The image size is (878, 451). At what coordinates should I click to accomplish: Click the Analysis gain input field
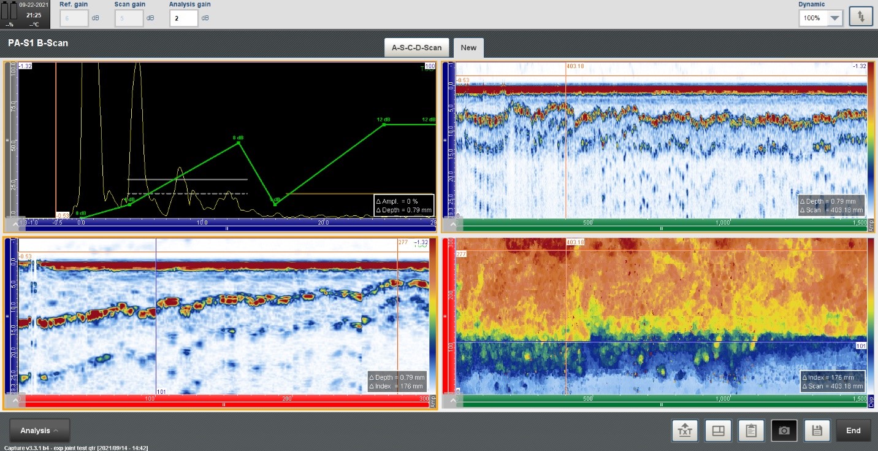pyautogui.click(x=183, y=18)
